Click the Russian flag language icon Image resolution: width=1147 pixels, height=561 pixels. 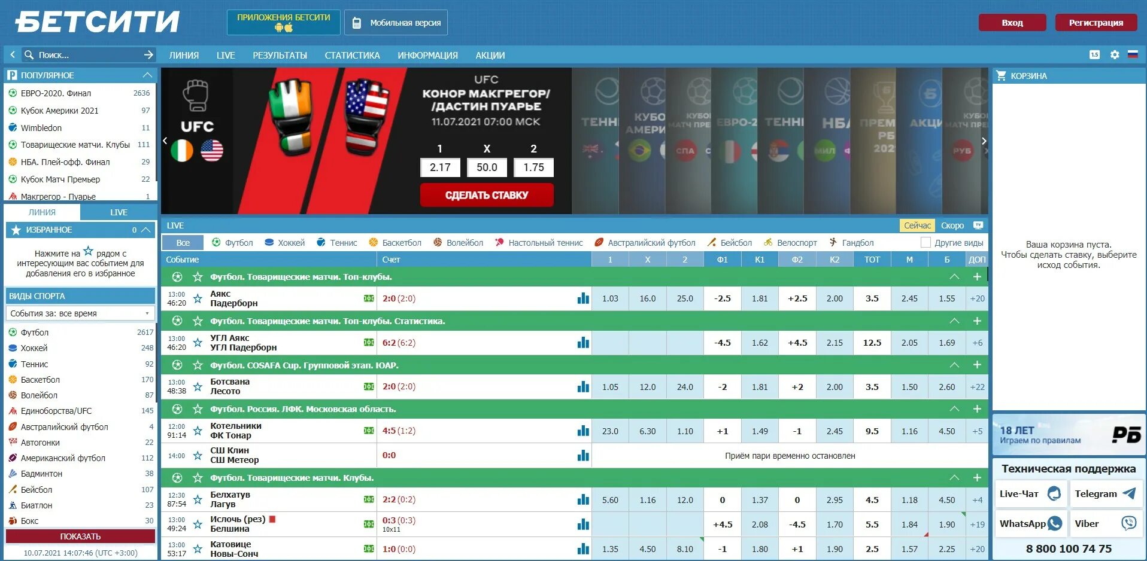click(1133, 54)
